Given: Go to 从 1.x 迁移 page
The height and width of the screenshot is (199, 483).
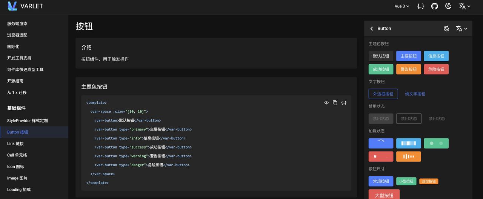Looking at the screenshot, I should tap(34, 93).
